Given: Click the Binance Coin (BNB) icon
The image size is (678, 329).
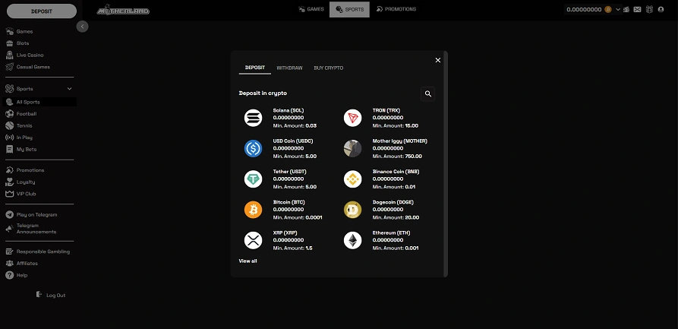Looking at the screenshot, I should coord(352,179).
